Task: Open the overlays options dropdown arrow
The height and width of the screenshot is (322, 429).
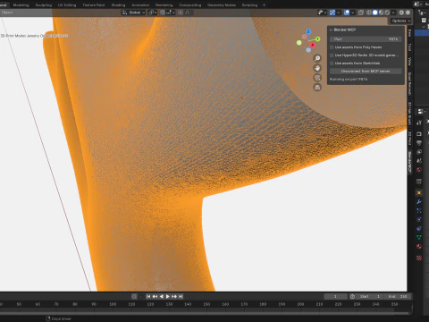Action: 353,13
